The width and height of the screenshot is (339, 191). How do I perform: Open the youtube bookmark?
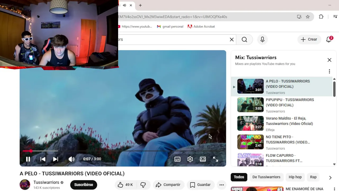pyautogui.click(x=135, y=27)
